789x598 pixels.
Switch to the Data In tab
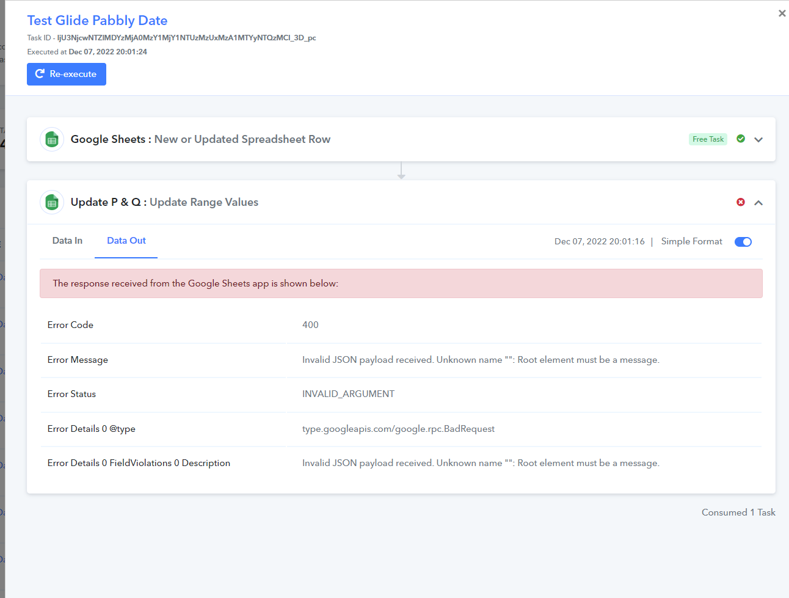click(67, 241)
